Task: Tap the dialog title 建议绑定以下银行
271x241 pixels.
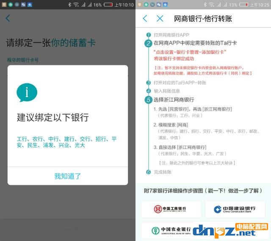Action: coord(53,117)
